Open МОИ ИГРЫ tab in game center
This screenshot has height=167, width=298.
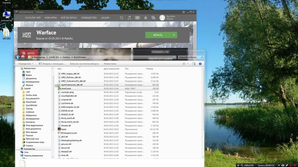[x=51, y=18]
